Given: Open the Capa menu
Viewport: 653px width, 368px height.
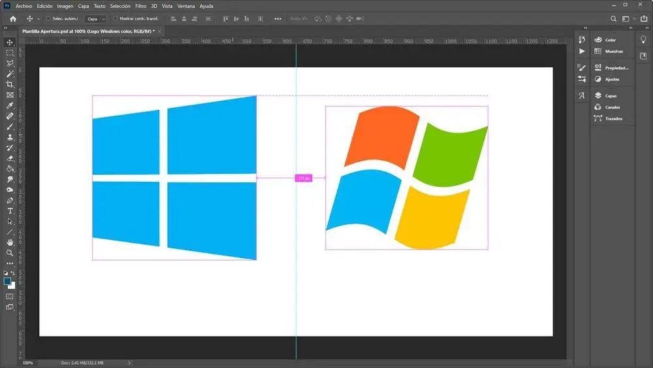Looking at the screenshot, I should click(x=84, y=7).
